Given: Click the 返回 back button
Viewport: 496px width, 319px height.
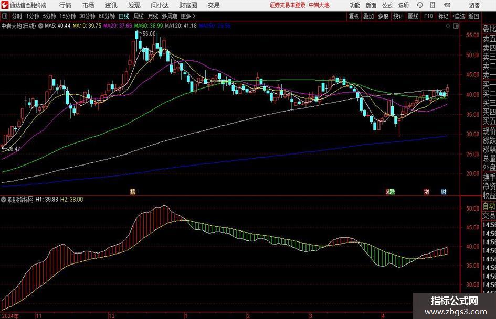Looking at the screenshot, I should tap(473, 16).
